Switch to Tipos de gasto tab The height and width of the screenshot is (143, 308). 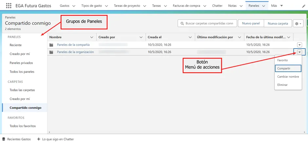pos(91,6)
